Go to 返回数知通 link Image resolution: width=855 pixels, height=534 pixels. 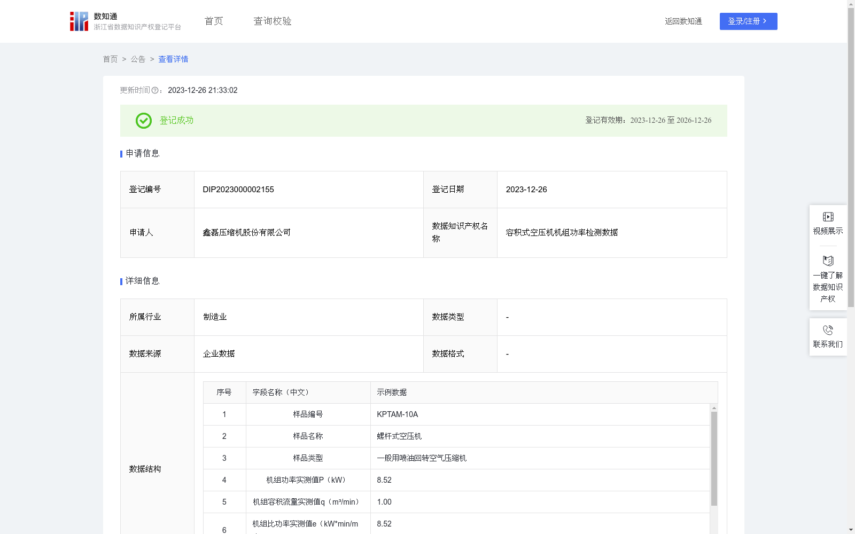tap(683, 21)
